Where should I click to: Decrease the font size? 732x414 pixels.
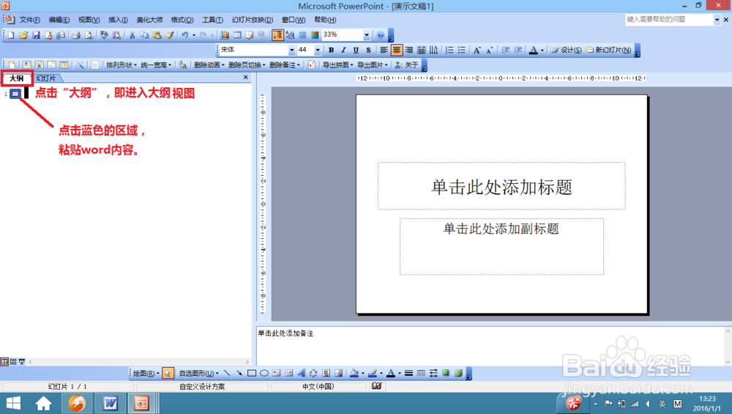(489, 50)
